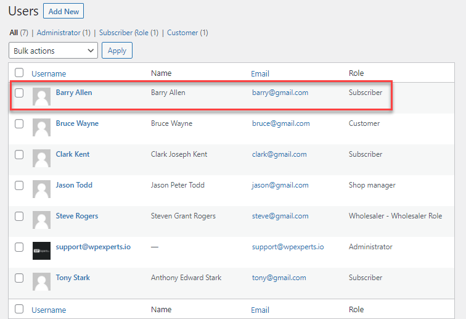
Task: Open the Bulk actions dropdown
Action: click(x=53, y=51)
